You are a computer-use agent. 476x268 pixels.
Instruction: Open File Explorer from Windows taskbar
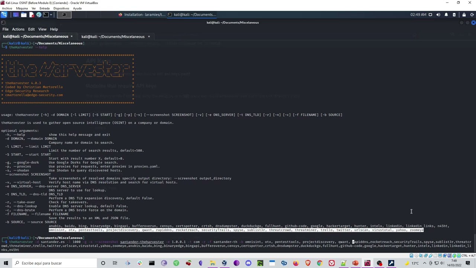click(212, 263)
